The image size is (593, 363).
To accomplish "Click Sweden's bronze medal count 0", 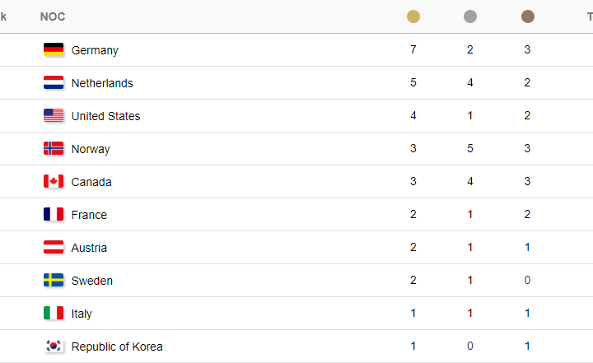I will [528, 280].
